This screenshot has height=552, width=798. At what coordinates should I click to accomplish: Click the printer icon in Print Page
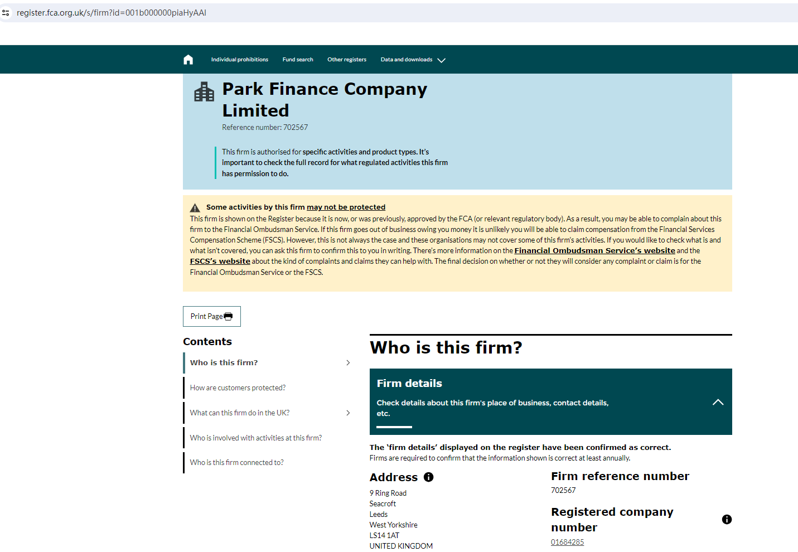[228, 317]
